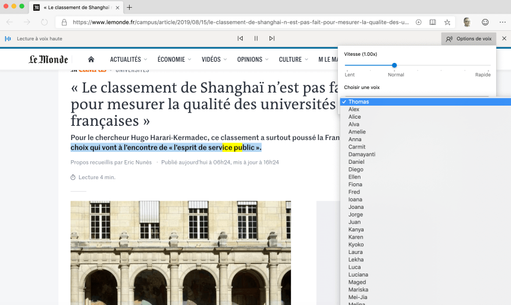Send feedback with the smiley icon
Screen dimensions: 511x305
(x=485, y=22)
